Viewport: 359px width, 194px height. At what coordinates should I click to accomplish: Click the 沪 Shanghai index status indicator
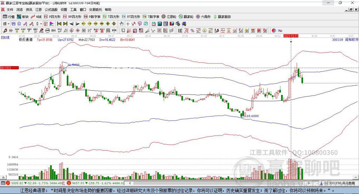pyautogui.click(x=8, y=183)
